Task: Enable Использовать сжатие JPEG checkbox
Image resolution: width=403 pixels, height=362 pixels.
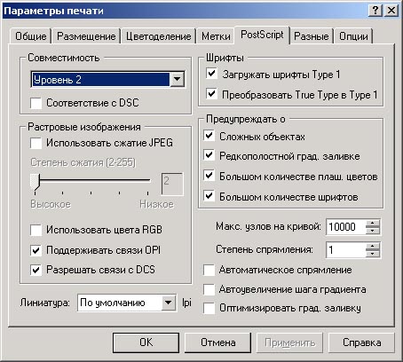Action: (36, 143)
